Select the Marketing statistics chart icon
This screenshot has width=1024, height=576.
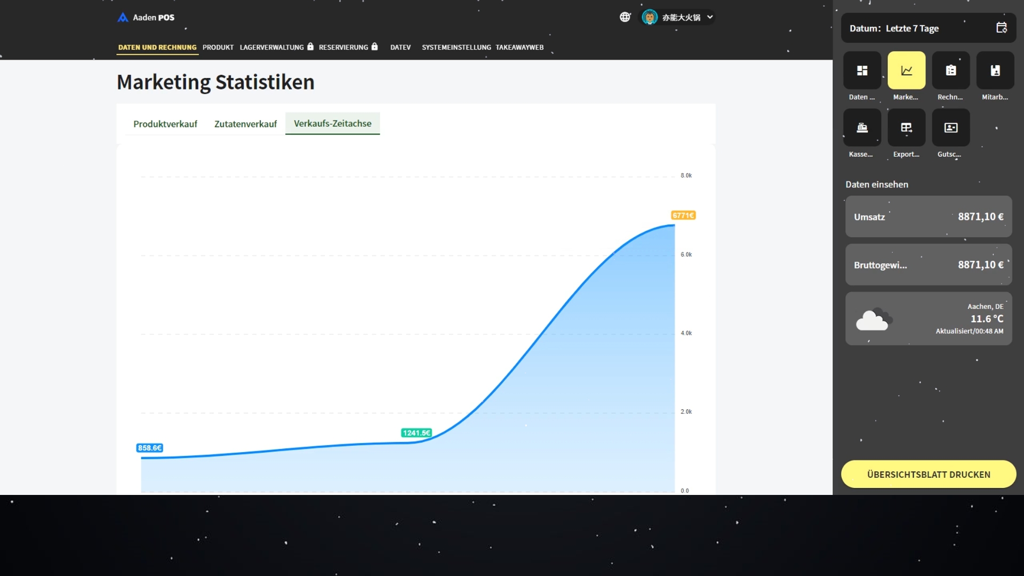coord(906,70)
